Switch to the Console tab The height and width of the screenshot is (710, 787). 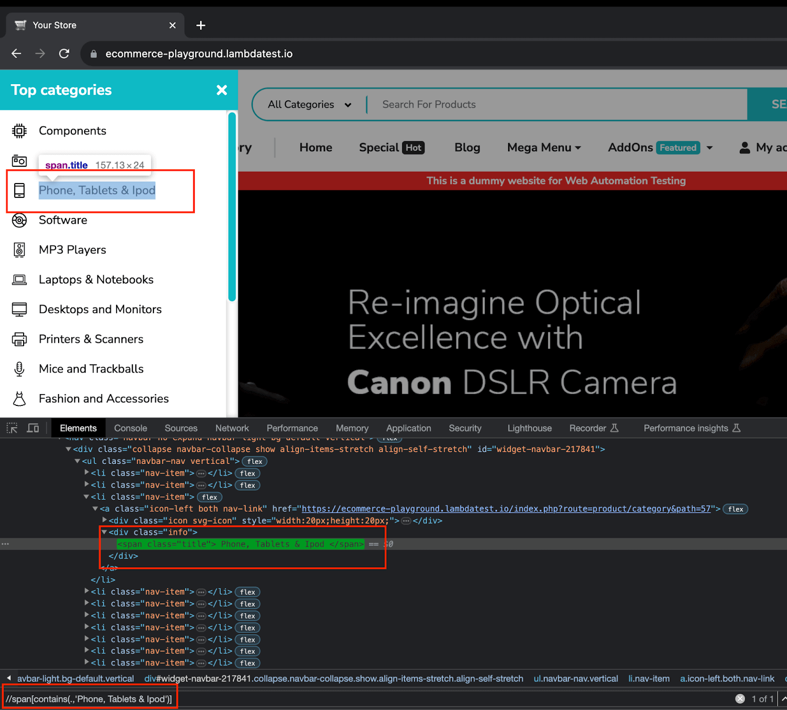[130, 428]
